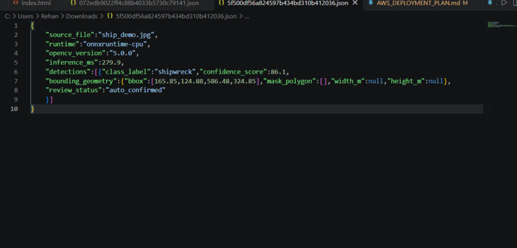Image resolution: width=517 pixels, height=248 pixels.
Task: Click the "width_m" key
Action: (348, 81)
